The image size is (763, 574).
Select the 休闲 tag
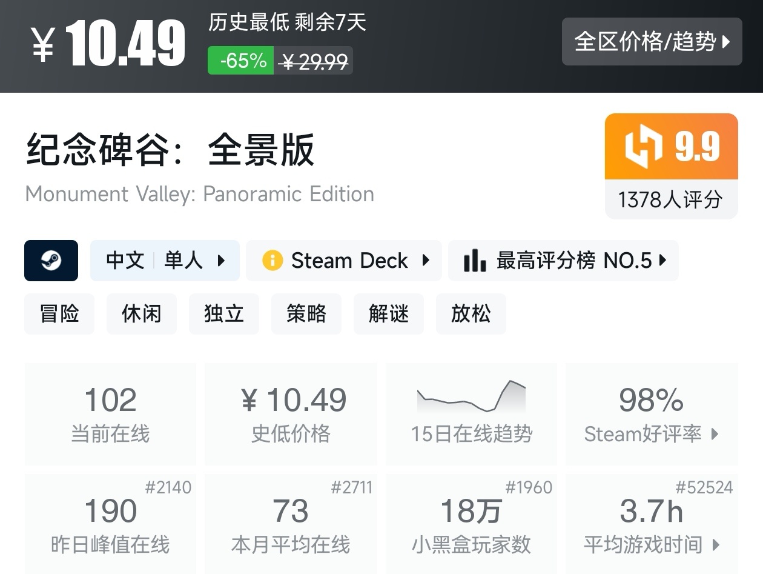point(142,314)
